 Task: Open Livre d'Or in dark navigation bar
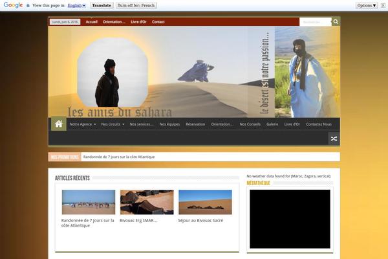tap(292, 124)
